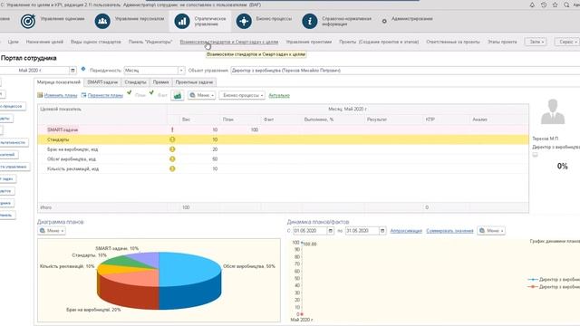580x326 pixels.
Task: Switch to the Проектные задачи tab
Action: tap(194, 82)
